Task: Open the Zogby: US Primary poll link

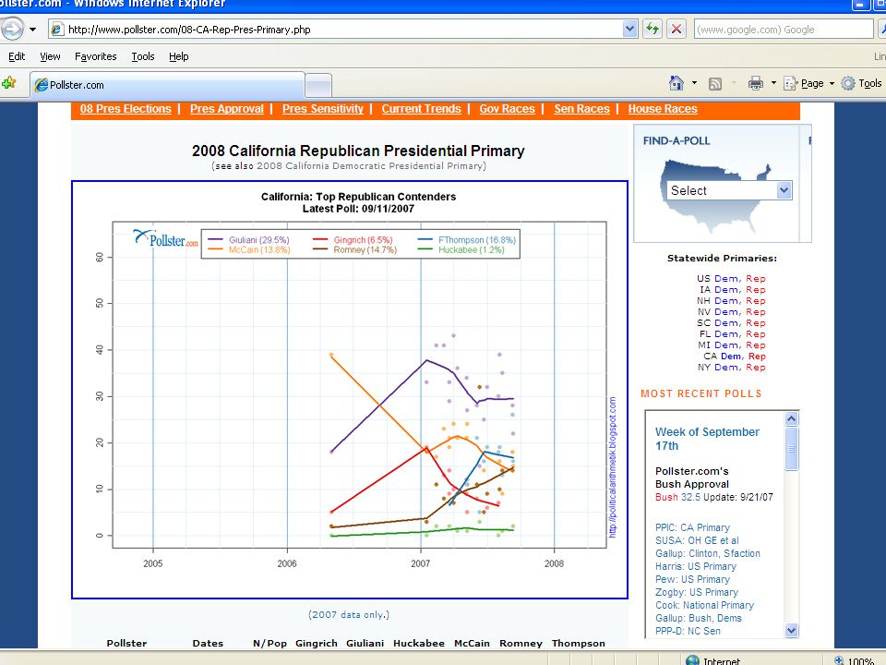Action: coord(697,593)
